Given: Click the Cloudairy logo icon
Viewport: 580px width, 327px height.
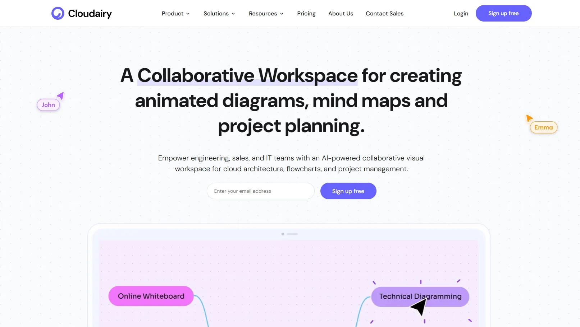Looking at the screenshot, I should (x=58, y=13).
